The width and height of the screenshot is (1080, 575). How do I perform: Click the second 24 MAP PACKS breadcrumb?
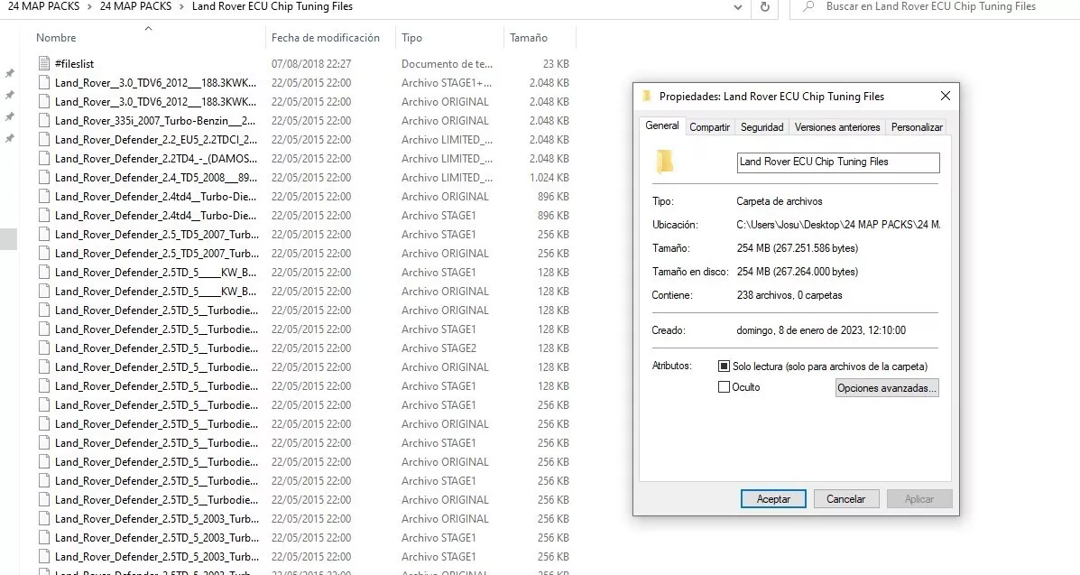(x=135, y=6)
